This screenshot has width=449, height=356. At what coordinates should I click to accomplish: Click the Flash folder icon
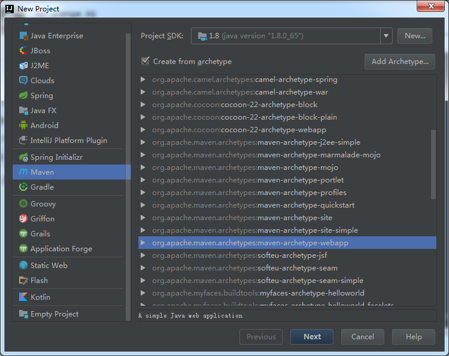23,280
